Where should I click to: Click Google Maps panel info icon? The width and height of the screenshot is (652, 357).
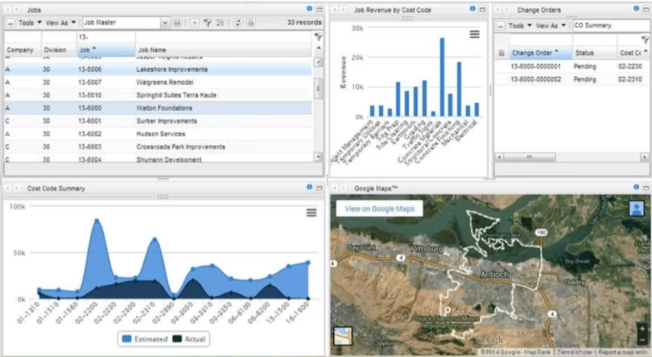coord(636,188)
